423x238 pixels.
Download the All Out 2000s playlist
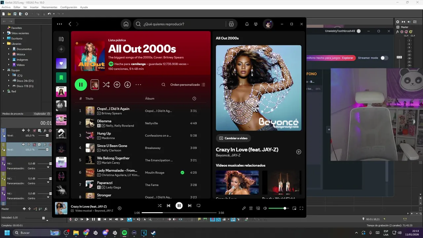click(128, 85)
